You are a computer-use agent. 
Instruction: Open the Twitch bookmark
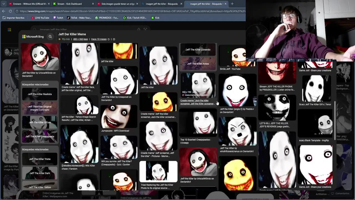(58, 18)
